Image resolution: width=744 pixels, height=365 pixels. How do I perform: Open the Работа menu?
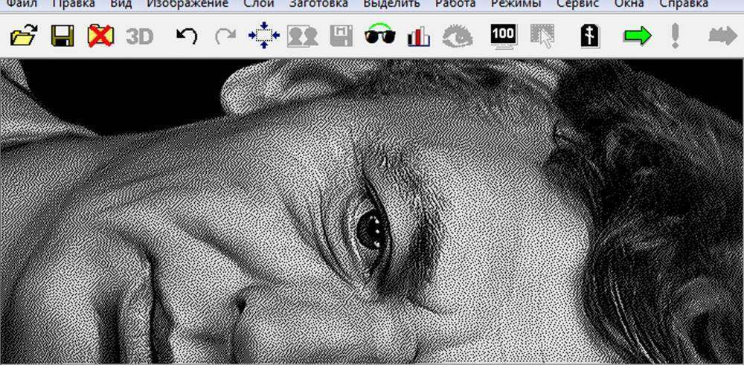coord(455,4)
